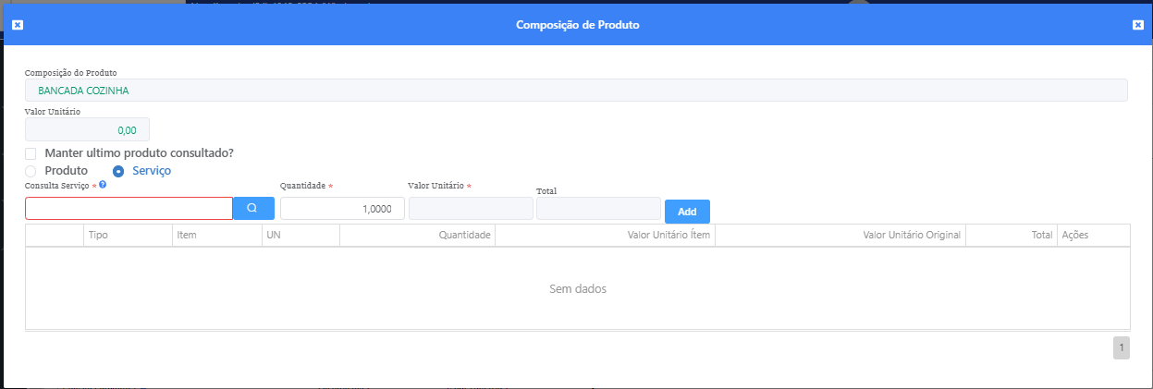Select the Serviço radio button
The image size is (1153, 389).
(x=118, y=171)
